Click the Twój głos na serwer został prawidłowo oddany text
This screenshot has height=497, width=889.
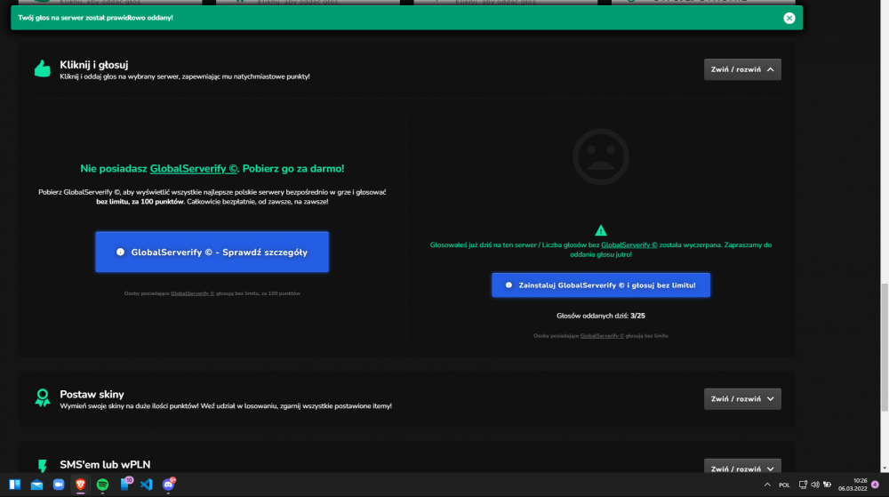pyautogui.click(x=95, y=18)
